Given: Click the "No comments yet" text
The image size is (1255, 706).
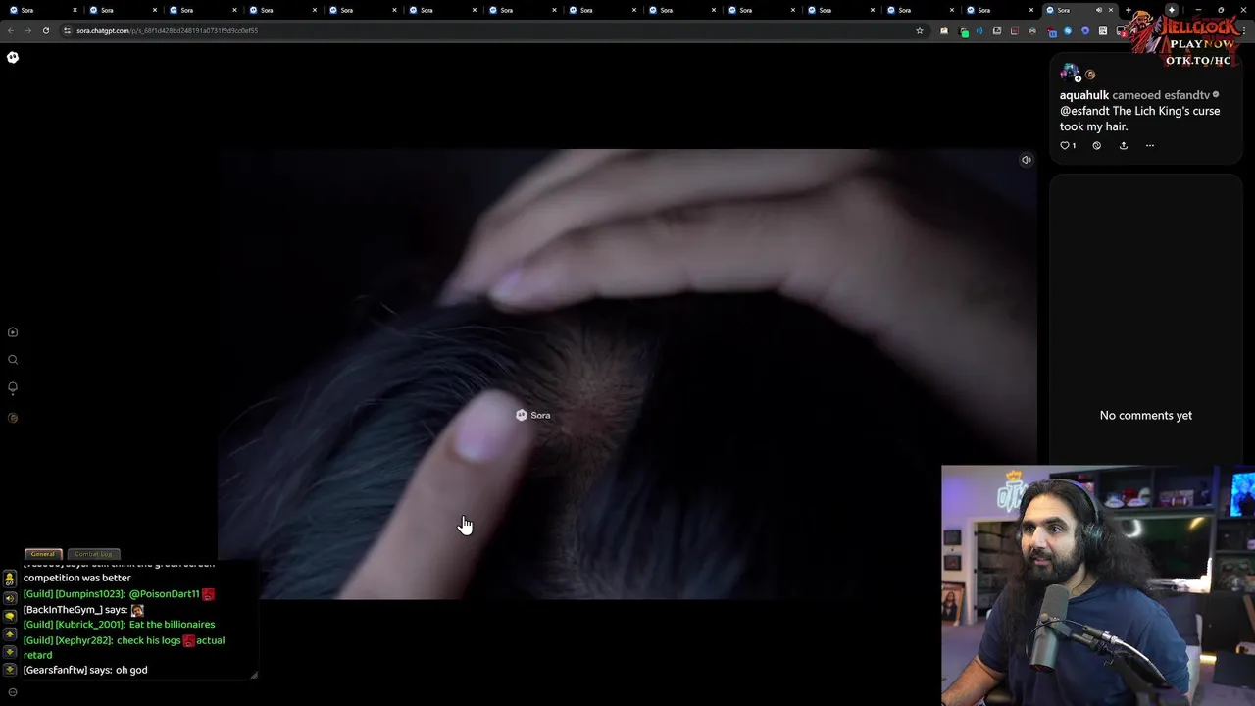Looking at the screenshot, I should [1146, 416].
